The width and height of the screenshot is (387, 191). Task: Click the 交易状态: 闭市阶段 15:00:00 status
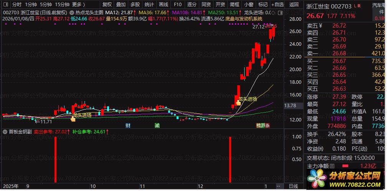[341, 158]
